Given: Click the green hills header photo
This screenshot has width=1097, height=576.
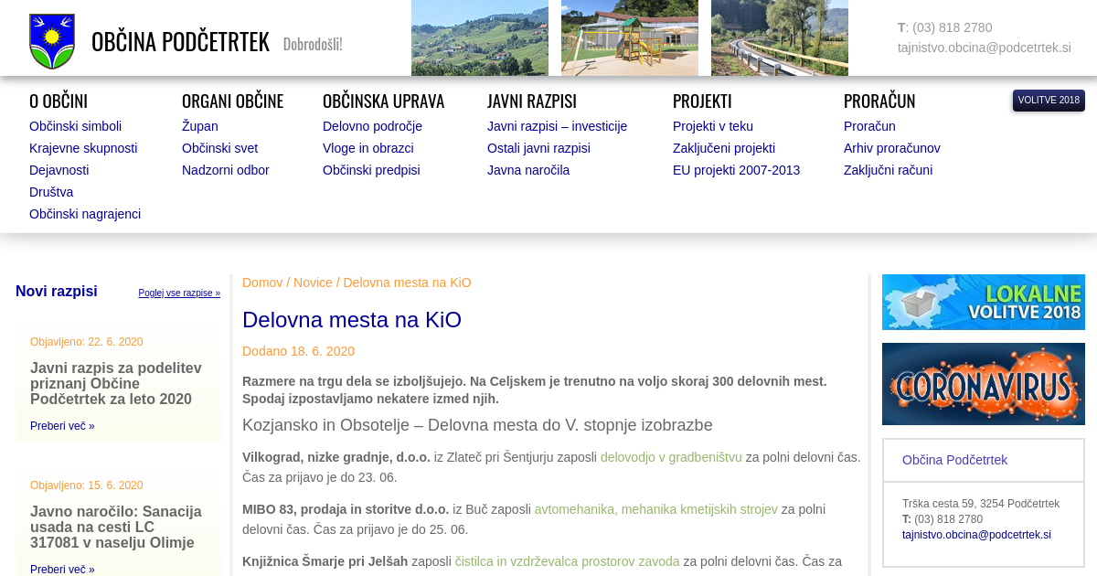Looking at the screenshot, I should [479, 37].
